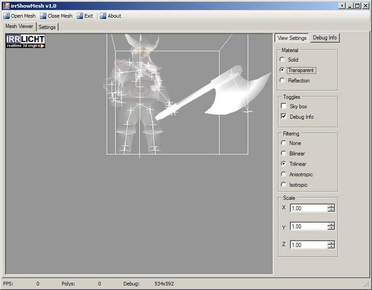Image resolution: width=372 pixels, height=290 pixels.
Task: Decrease the Y scale with down arrow
Action: (331, 228)
